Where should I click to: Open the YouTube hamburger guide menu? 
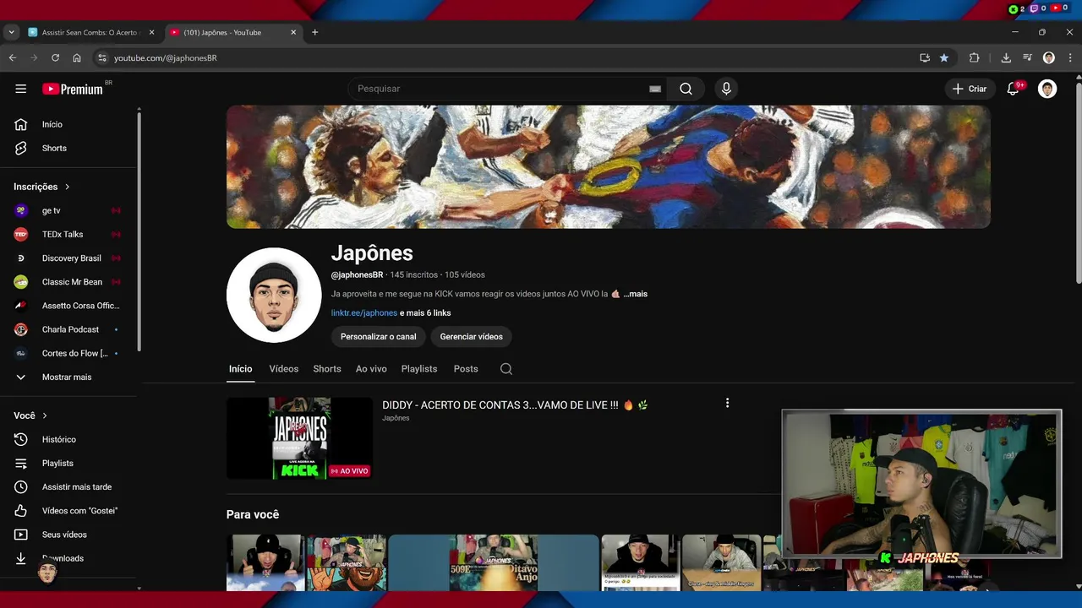coord(21,89)
